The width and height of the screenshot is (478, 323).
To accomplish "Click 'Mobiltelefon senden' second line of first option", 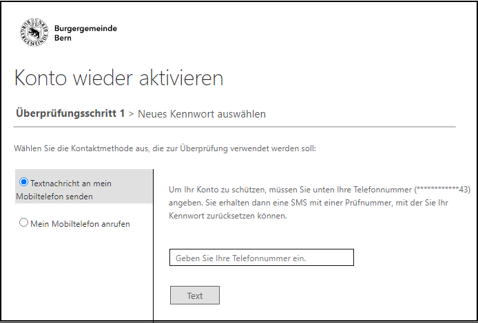I will 54,197.
